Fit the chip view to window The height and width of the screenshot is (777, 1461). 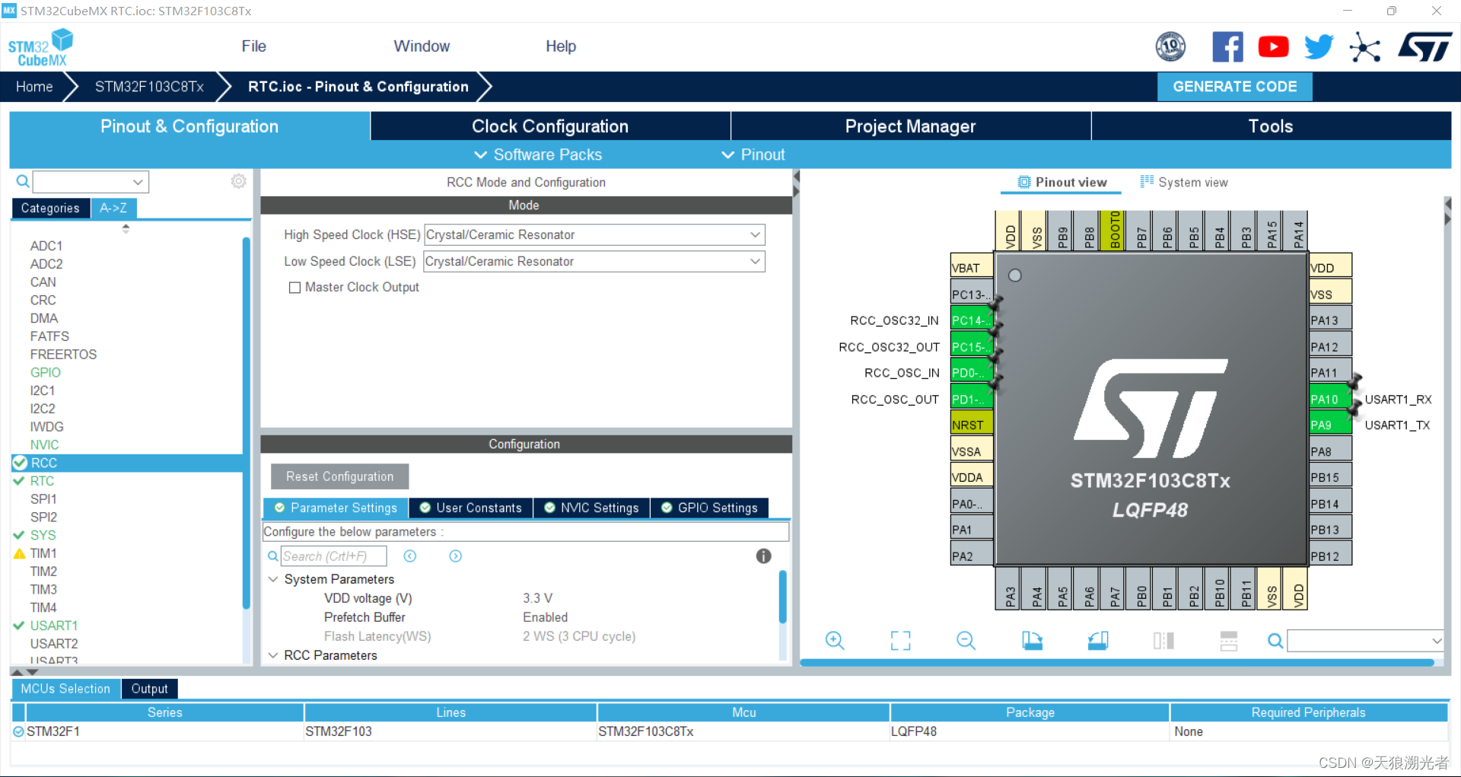point(900,641)
